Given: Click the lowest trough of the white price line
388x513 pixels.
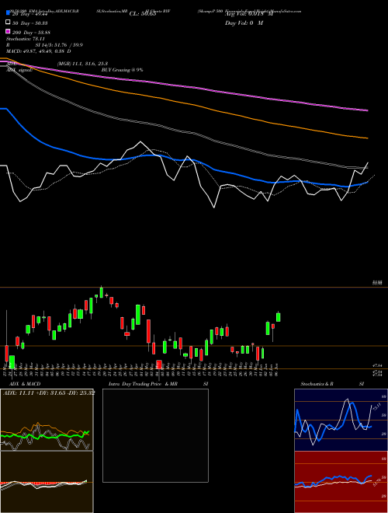Looking at the screenshot, I should [214, 207].
